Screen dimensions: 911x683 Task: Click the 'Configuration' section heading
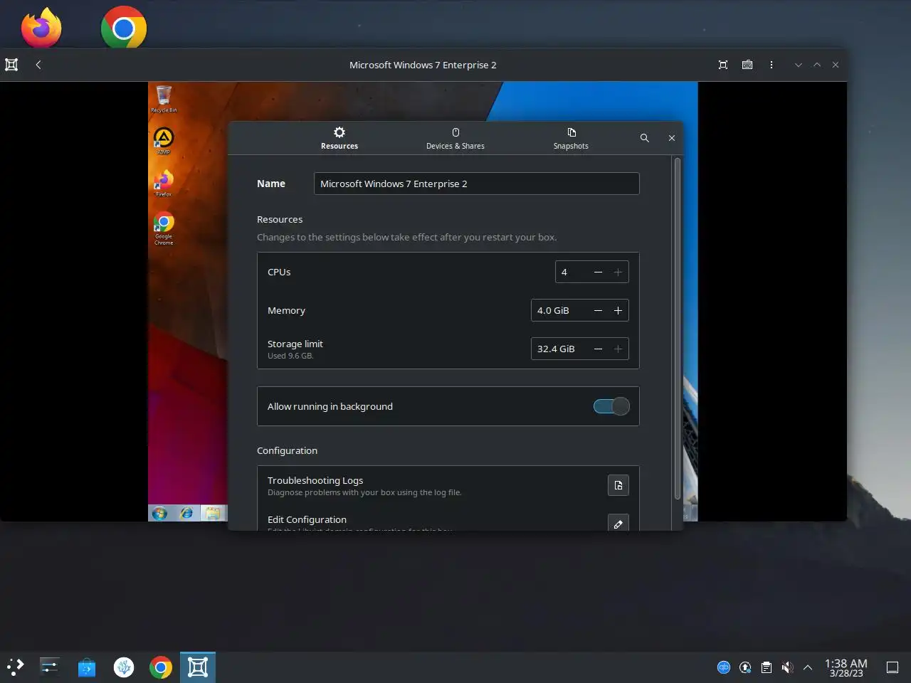tap(287, 450)
